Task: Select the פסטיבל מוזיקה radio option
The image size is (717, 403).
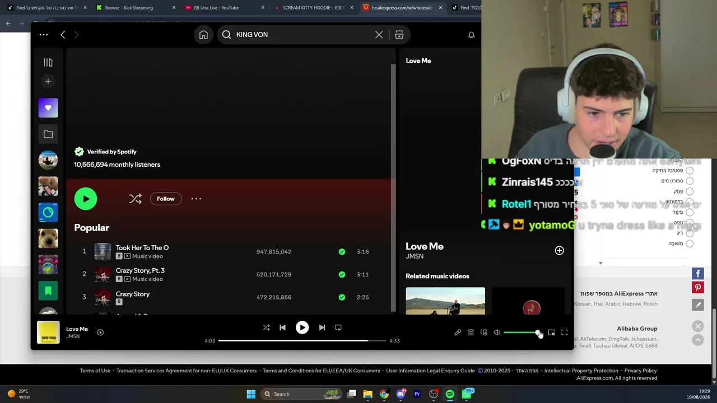Action: click(x=690, y=171)
